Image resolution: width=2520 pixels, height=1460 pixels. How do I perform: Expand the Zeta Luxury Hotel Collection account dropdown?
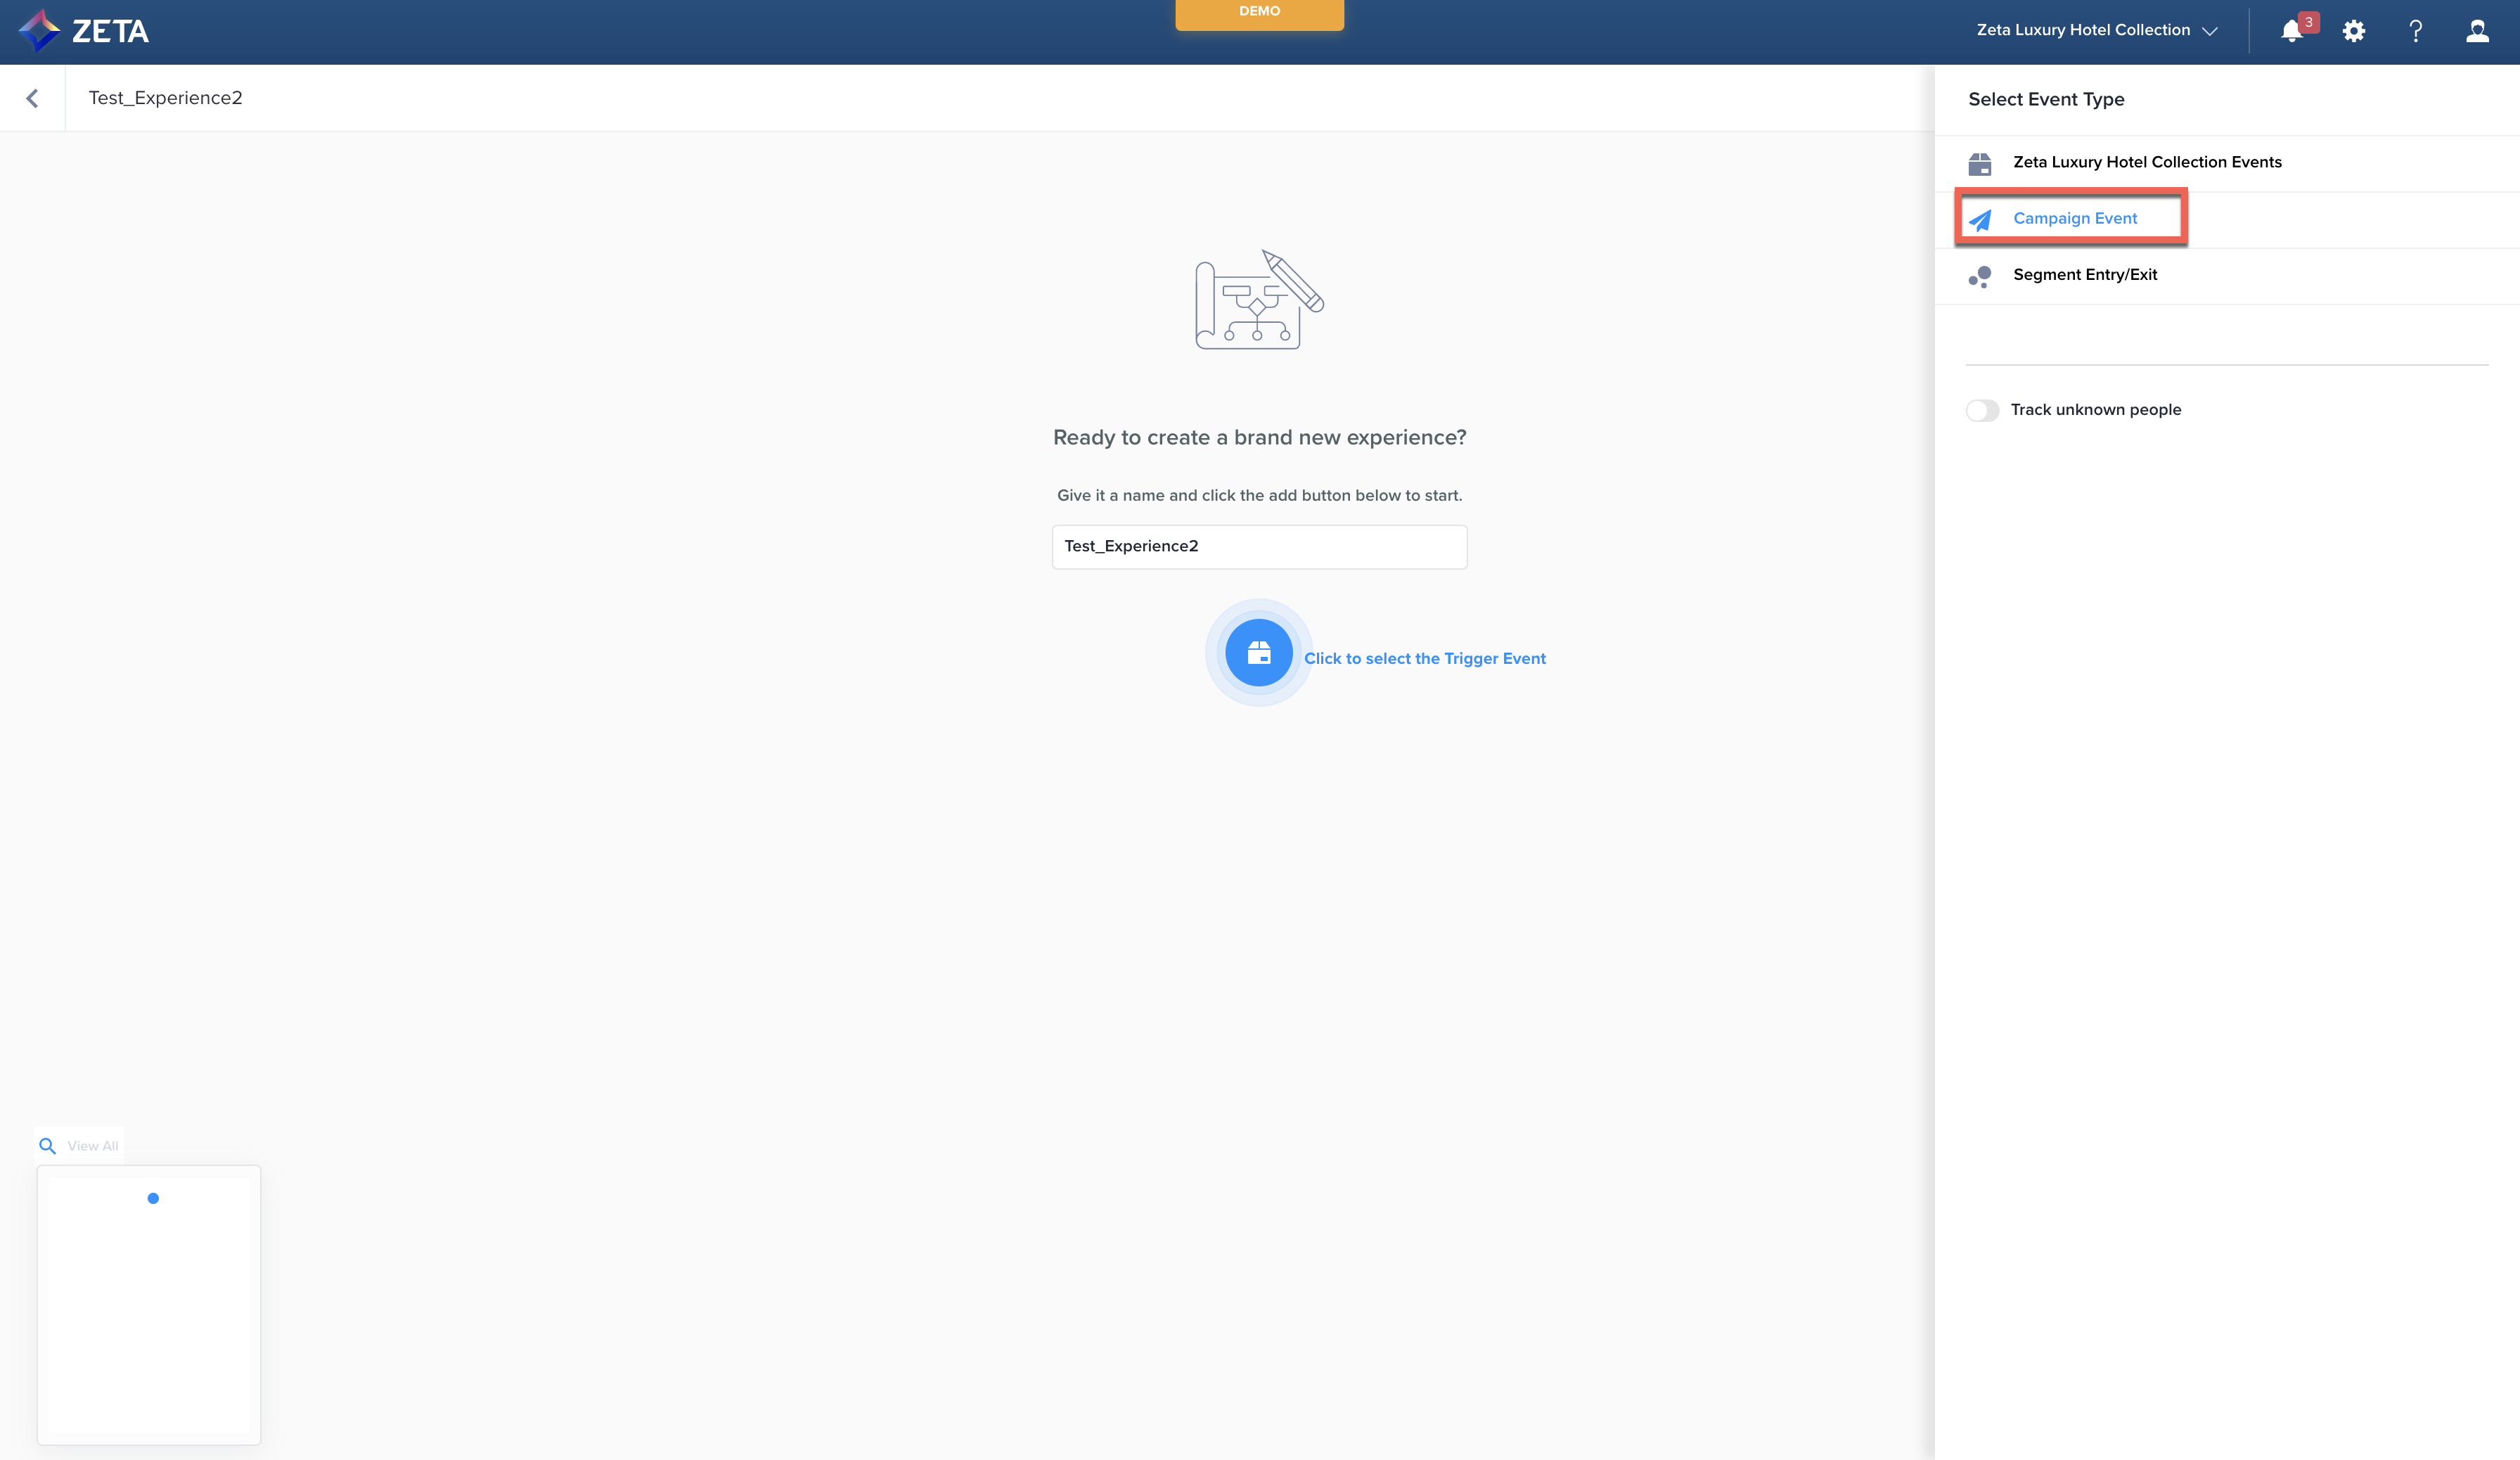coord(2097,30)
